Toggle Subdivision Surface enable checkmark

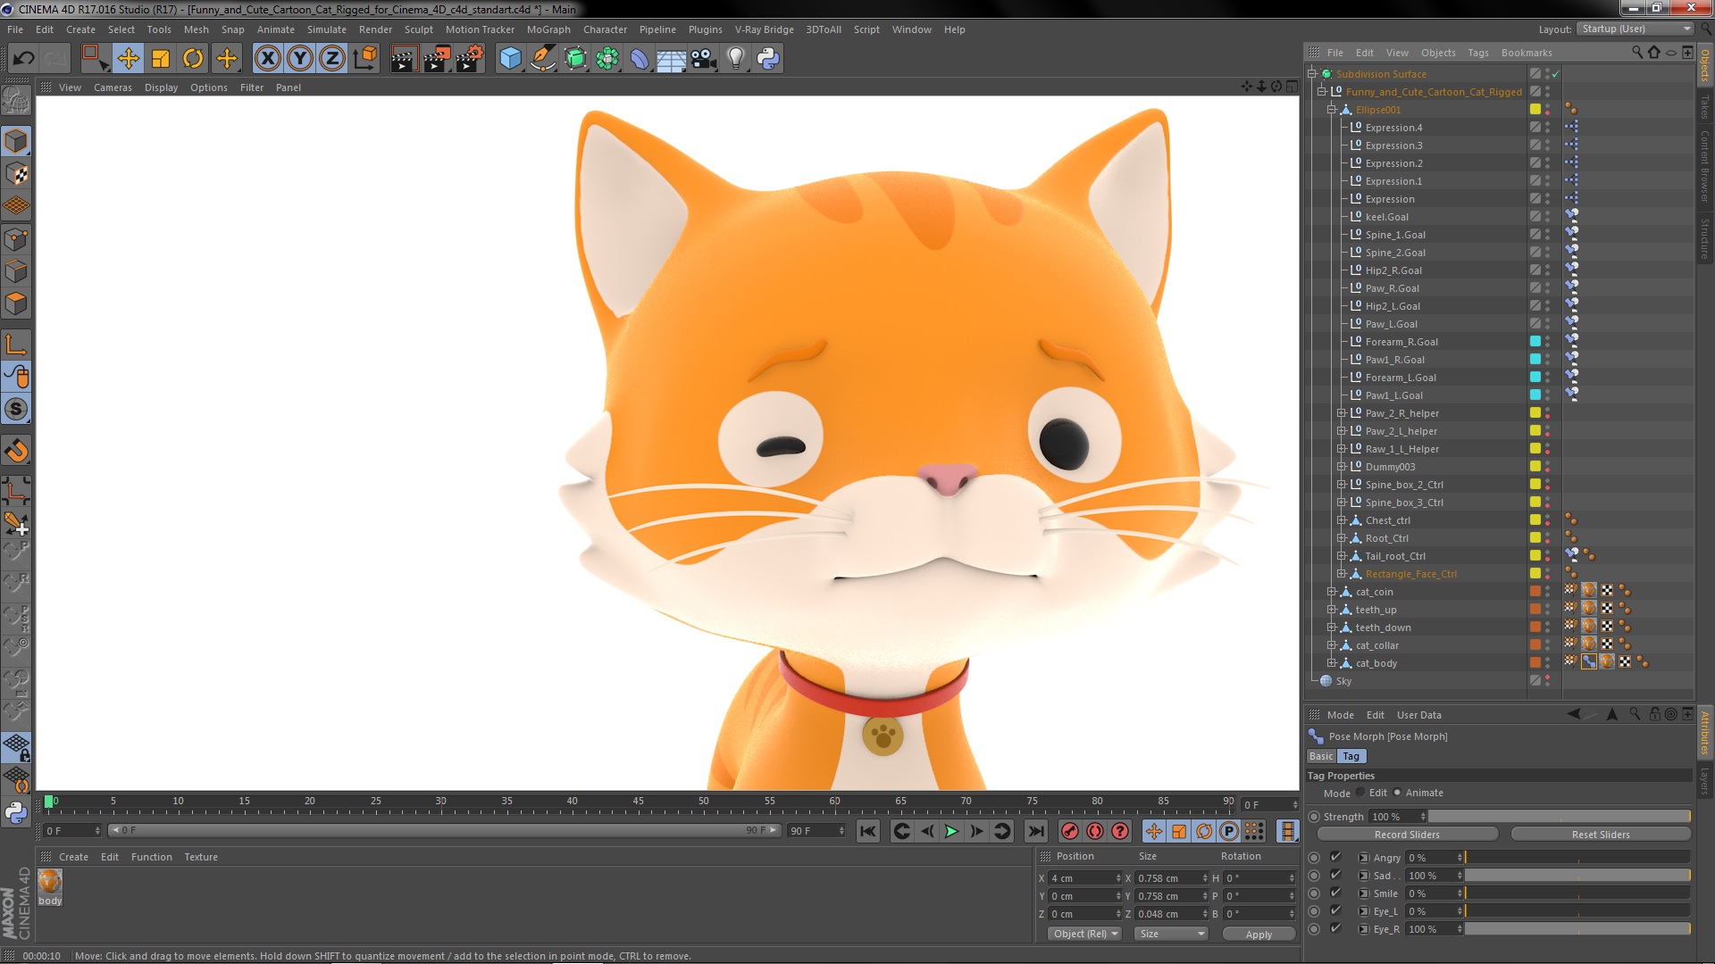[1555, 74]
